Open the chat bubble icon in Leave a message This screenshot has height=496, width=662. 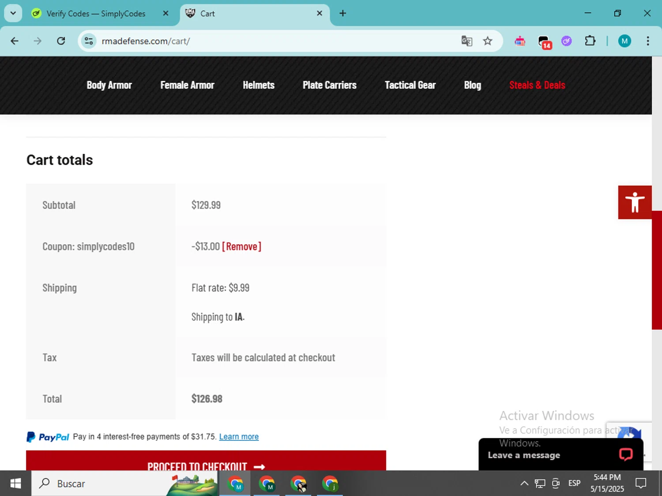625,454
